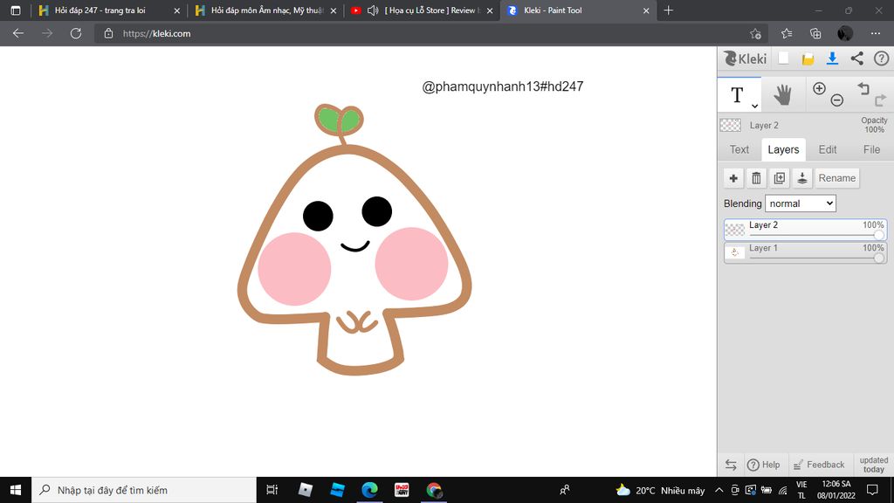Go back in the browser

18,34
